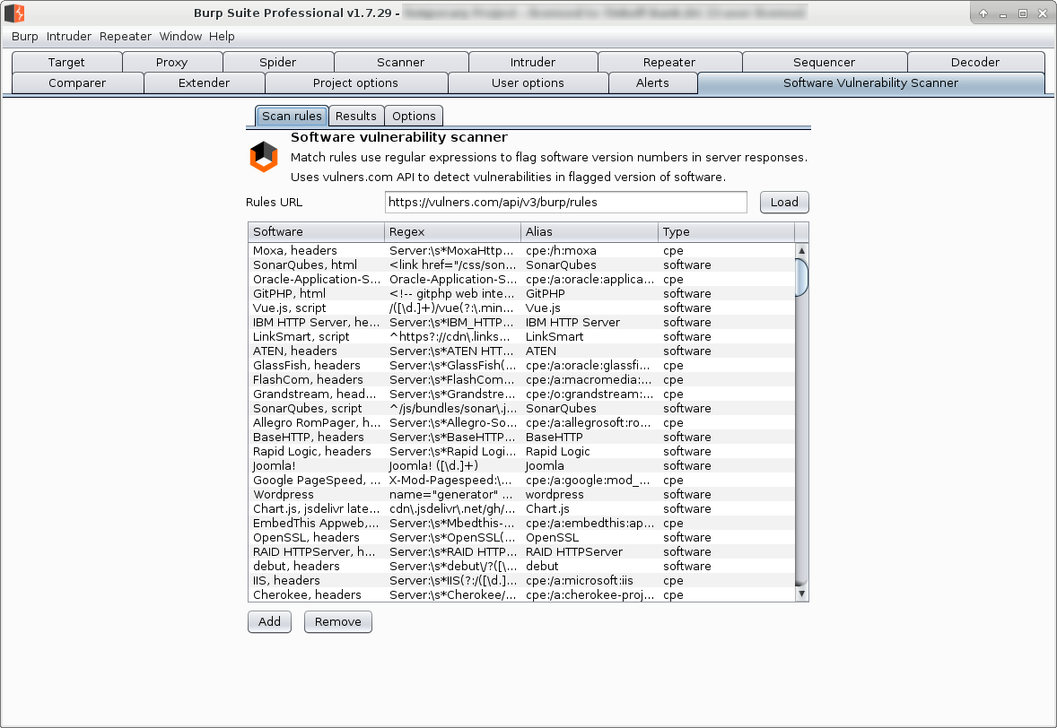1057x728 pixels.
Task: Switch to the Options sub-tab
Action: pyautogui.click(x=414, y=116)
